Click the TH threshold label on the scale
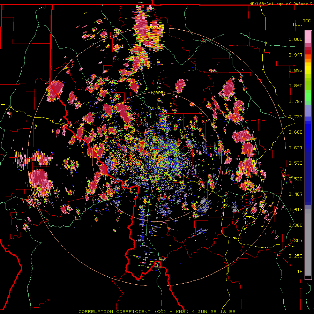The width and height of the screenshot is (314, 314). (300, 271)
